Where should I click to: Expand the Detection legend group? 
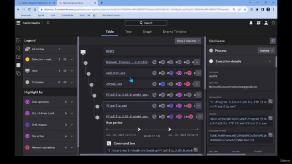(x=72, y=59)
